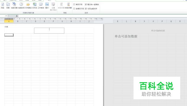
Task: Click the right header section
Action: 79,31
